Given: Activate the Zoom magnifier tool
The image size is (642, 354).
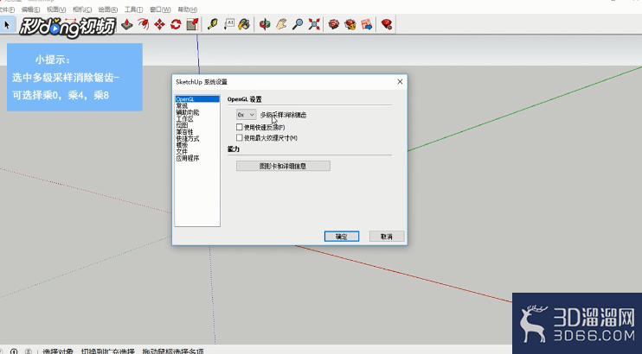Looking at the screenshot, I should (x=298, y=24).
